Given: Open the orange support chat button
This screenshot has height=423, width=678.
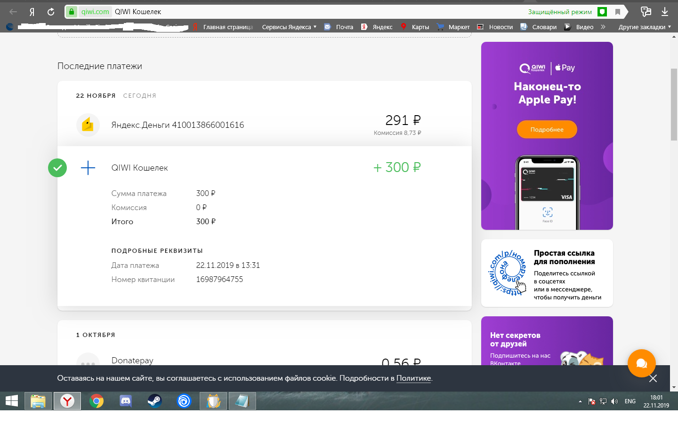Looking at the screenshot, I should 642,363.
